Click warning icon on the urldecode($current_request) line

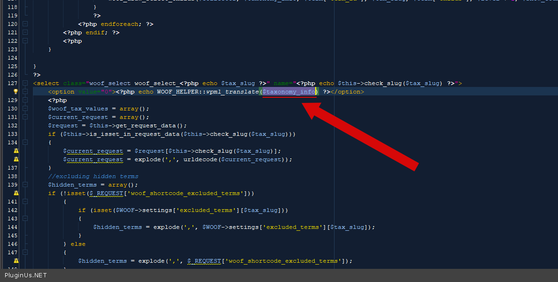16,159
